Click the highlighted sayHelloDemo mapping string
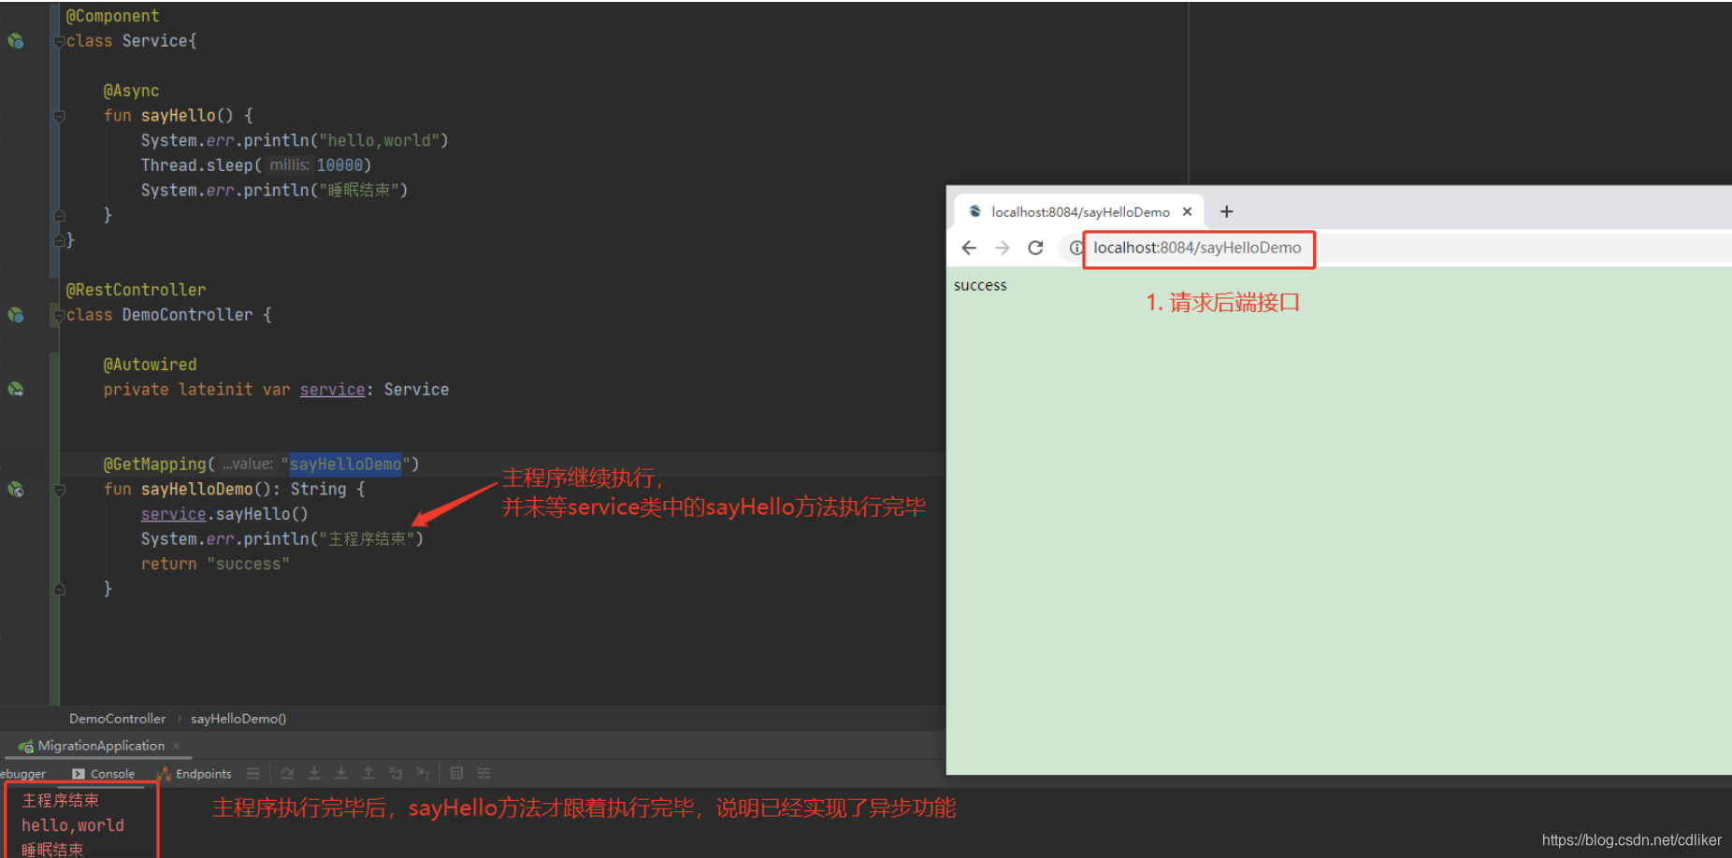The height and width of the screenshot is (858, 1732). [345, 465]
